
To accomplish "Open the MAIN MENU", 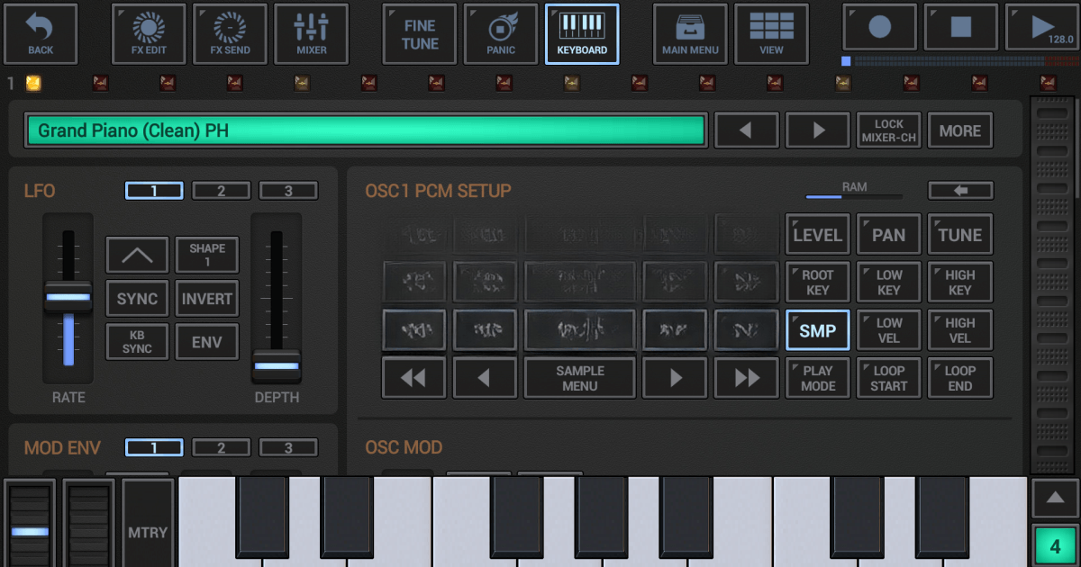I will pyautogui.click(x=690, y=33).
